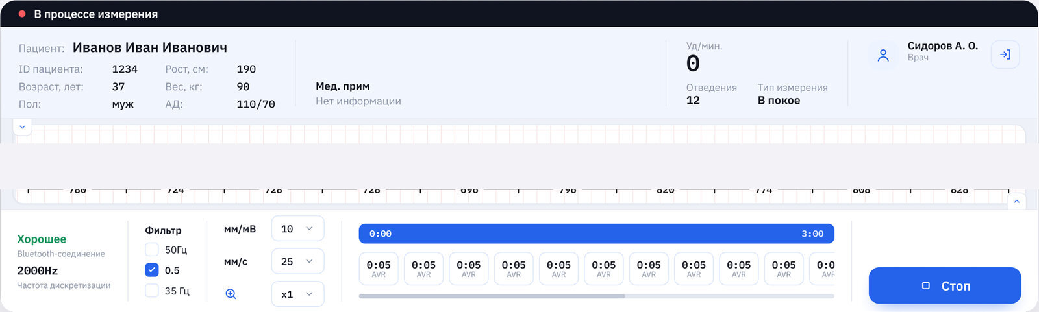Click patient name Иванов Иван Иванович
Screen dimensions: 1039x312
150,47
